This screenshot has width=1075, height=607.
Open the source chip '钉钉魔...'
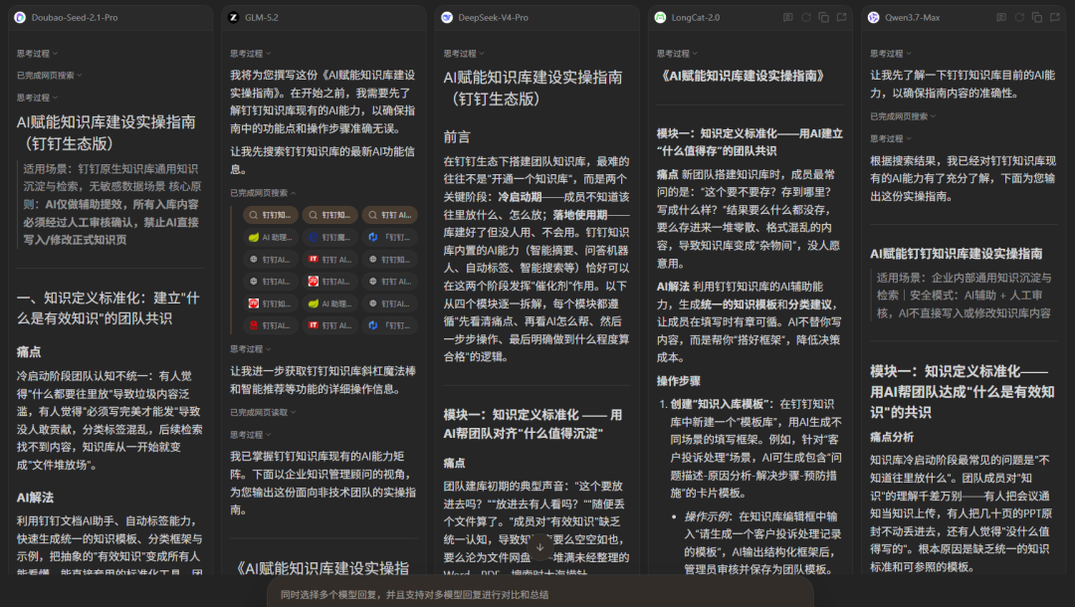(x=330, y=237)
